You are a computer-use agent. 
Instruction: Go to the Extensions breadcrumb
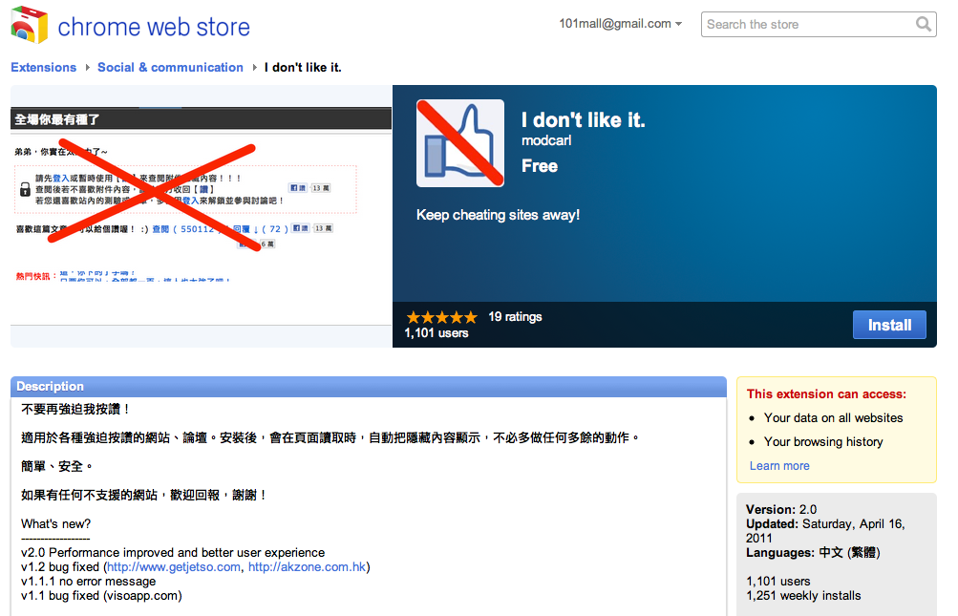43,67
